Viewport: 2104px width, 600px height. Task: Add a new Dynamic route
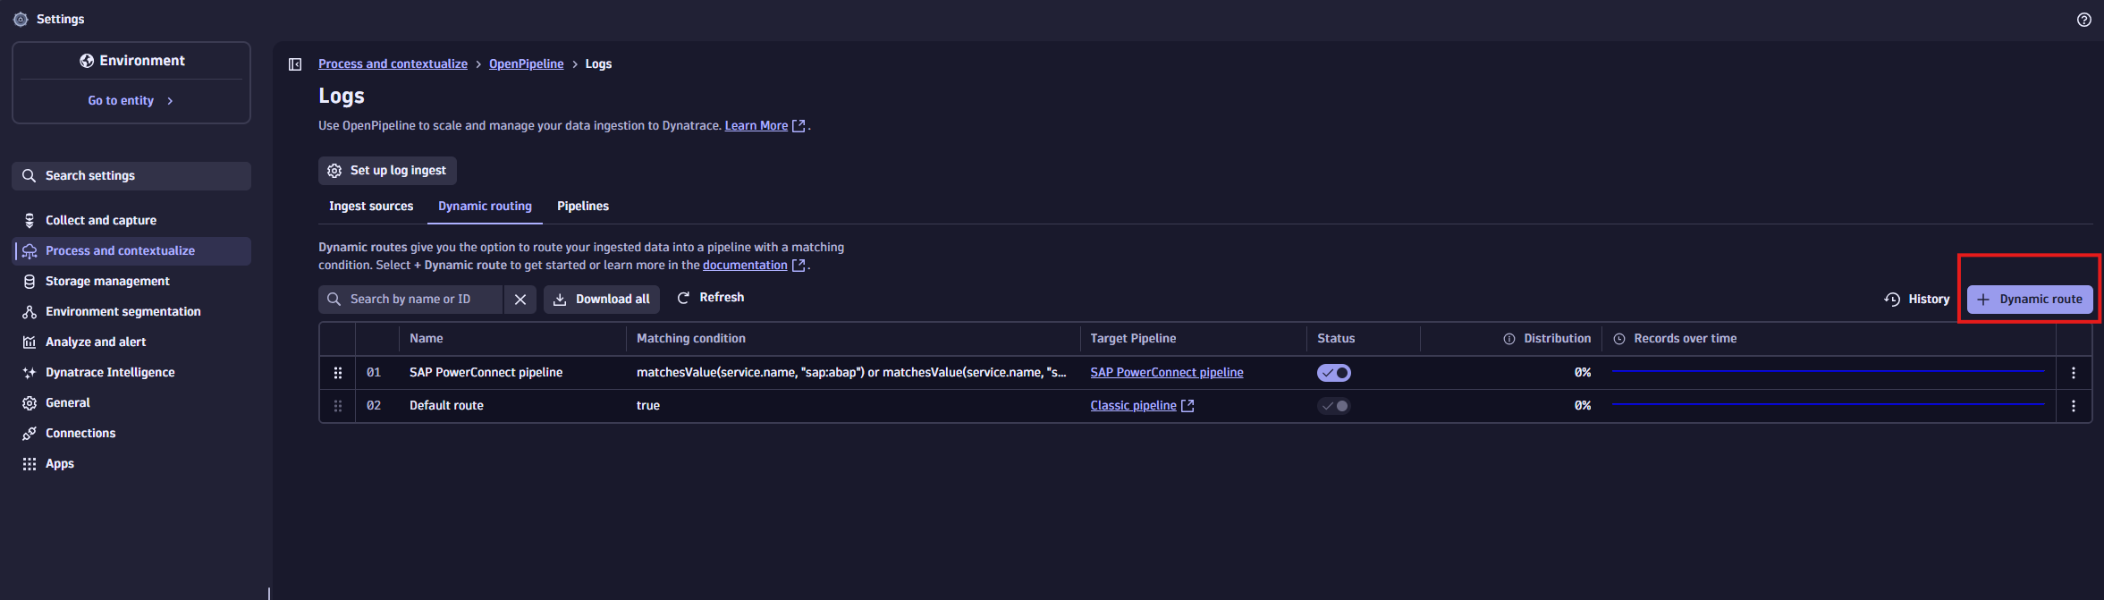[x=2030, y=300]
